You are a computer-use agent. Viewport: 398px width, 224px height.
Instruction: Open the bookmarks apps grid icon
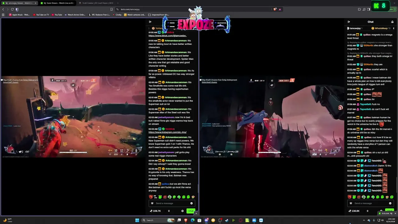(x=3, y=15)
